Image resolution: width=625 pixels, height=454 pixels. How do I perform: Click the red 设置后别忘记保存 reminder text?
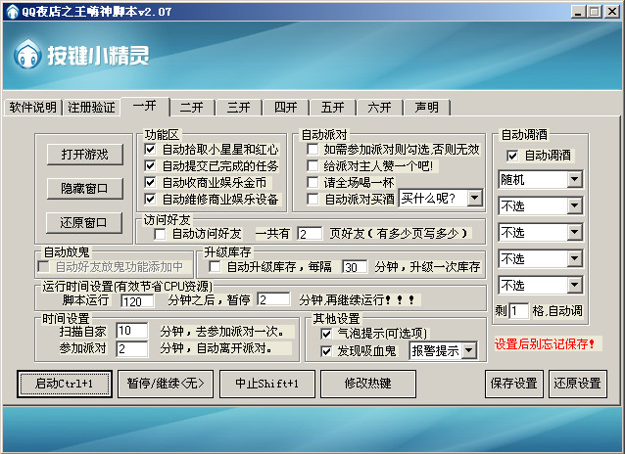click(545, 344)
